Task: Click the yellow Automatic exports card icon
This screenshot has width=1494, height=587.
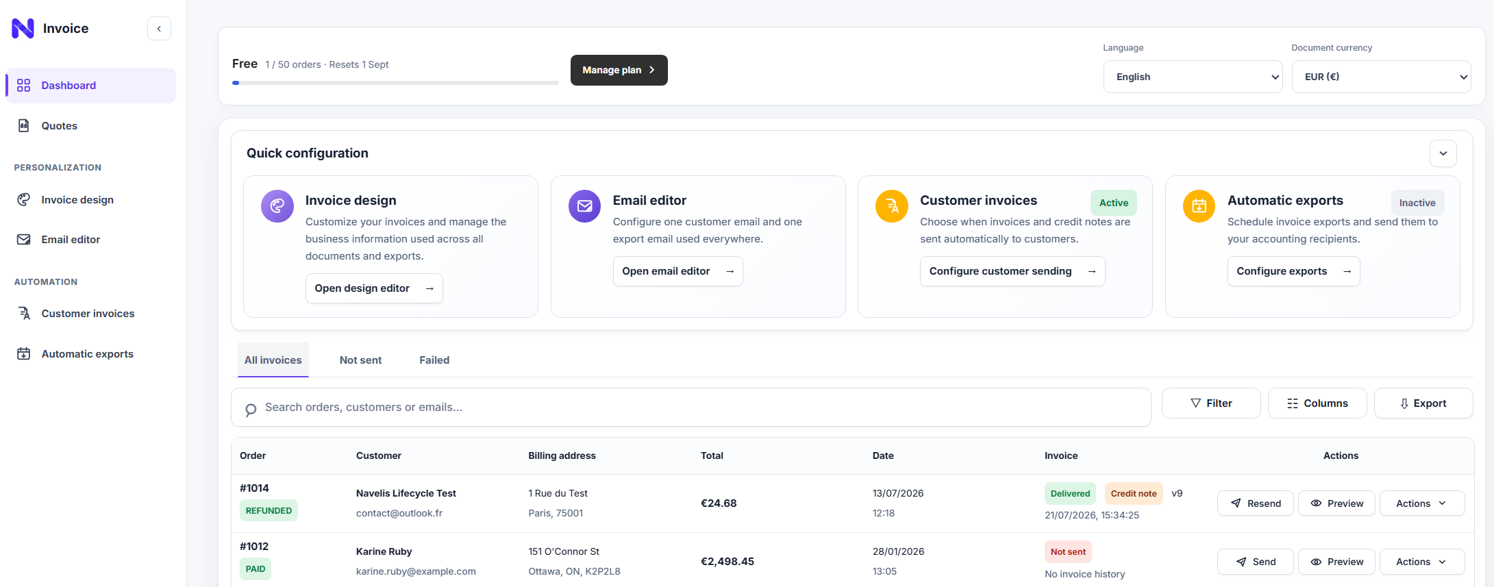Action: pos(1199,206)
